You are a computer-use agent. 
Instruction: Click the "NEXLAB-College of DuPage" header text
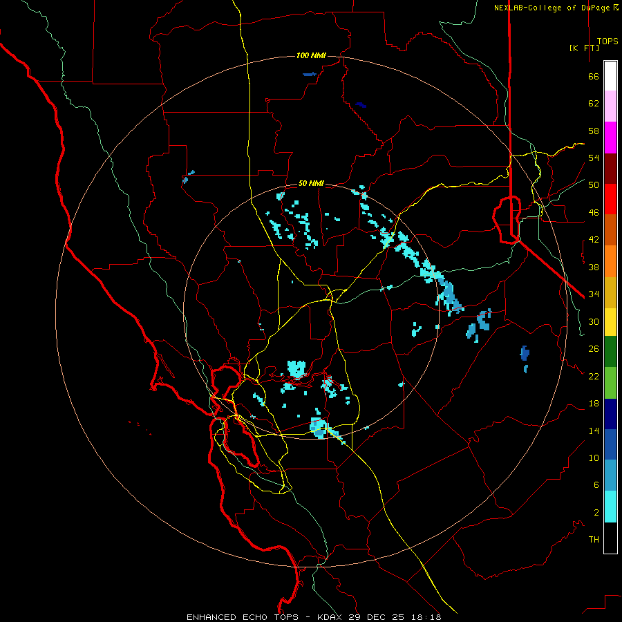click(x=552, y=8)
